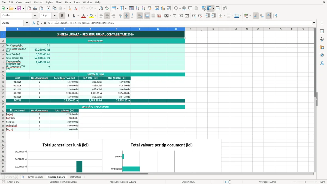
Task: Click the Sort Descending icon
Action: (x=144, y=8)
